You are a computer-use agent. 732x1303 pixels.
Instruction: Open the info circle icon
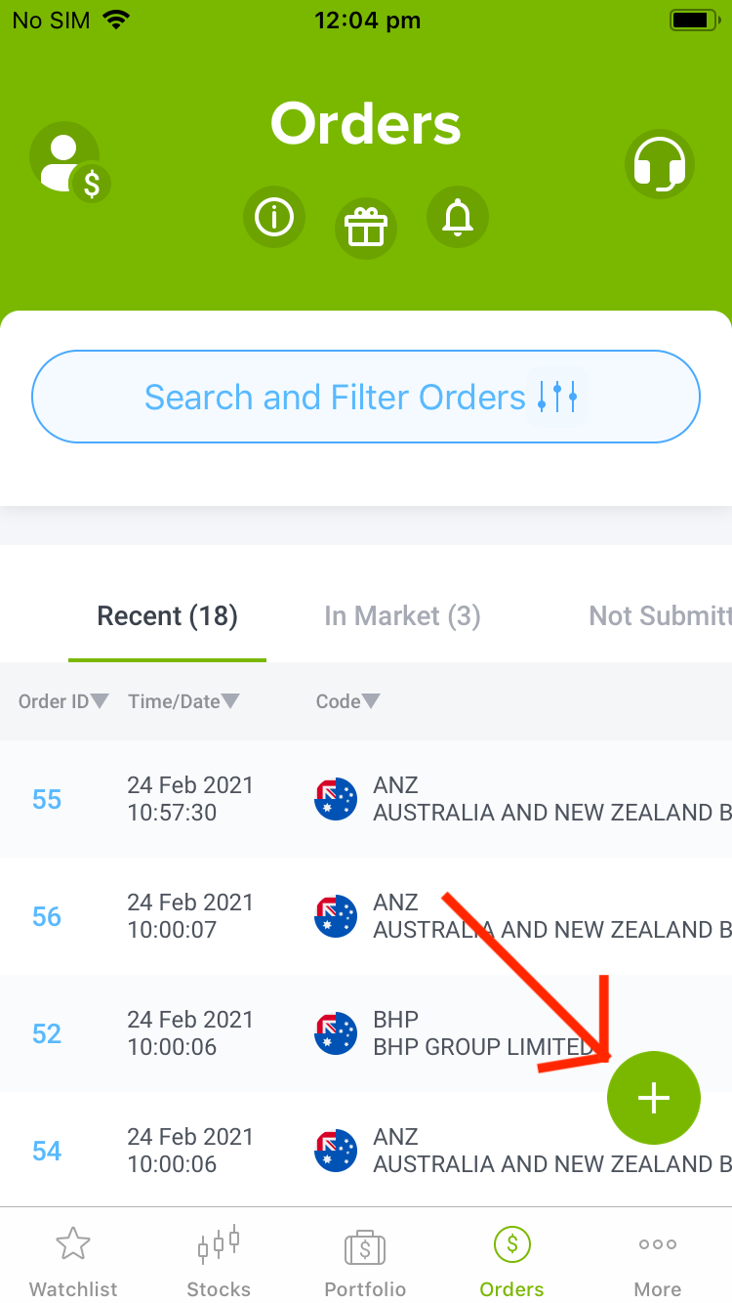pyautogui.click(x=274, y=217)
